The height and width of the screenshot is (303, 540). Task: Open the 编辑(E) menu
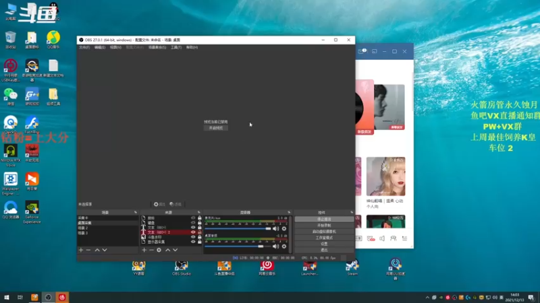(100, 47)
